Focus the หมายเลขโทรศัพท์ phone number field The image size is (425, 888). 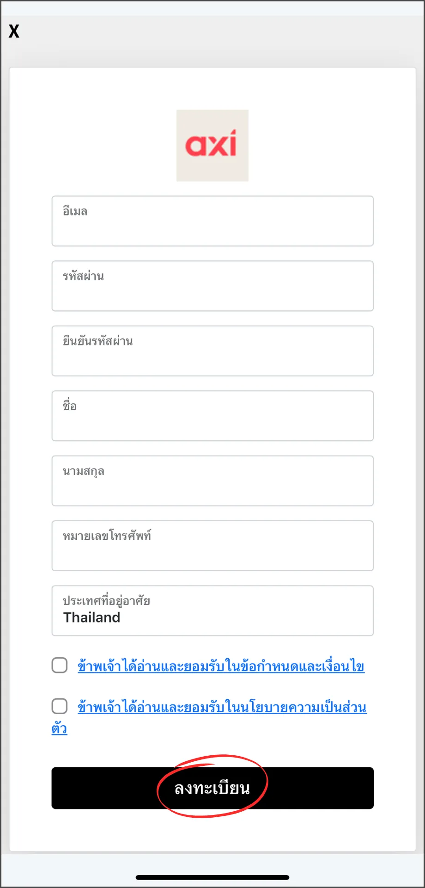(212, 546)
